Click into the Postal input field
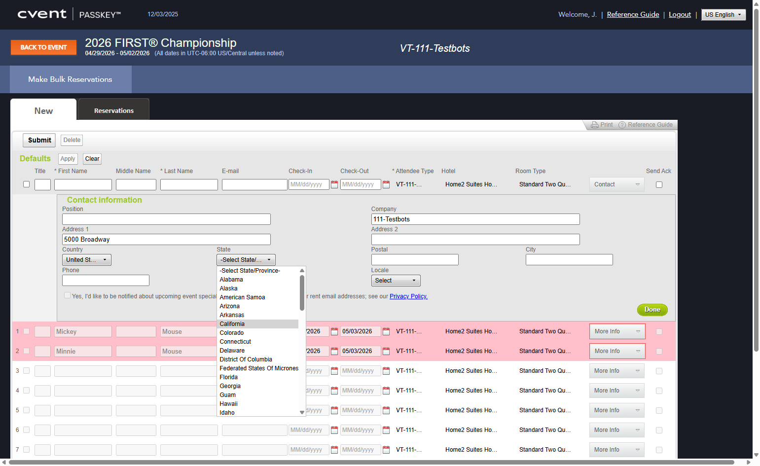The height and width of the screenshot is (466, 760). coord(415,260)
